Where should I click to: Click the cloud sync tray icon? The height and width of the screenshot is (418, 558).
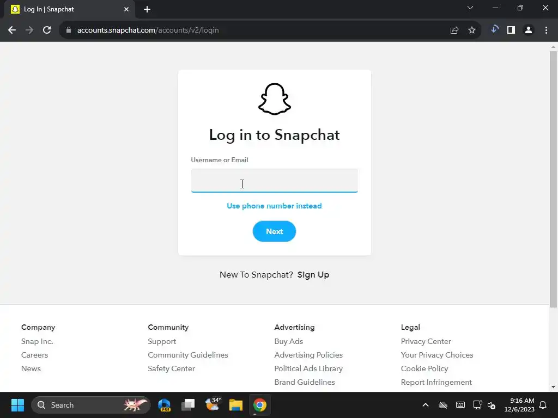[442, 405]
